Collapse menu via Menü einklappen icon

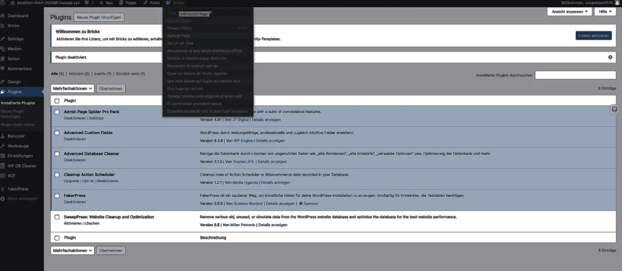(x=3, y=199)
